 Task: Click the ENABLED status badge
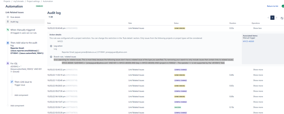(40, 6)
